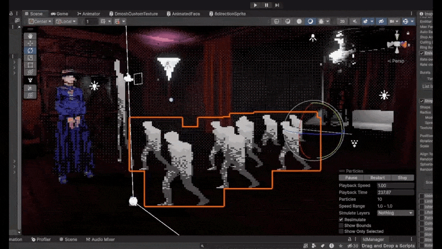Click the Step frame button

tap(277, 5)
